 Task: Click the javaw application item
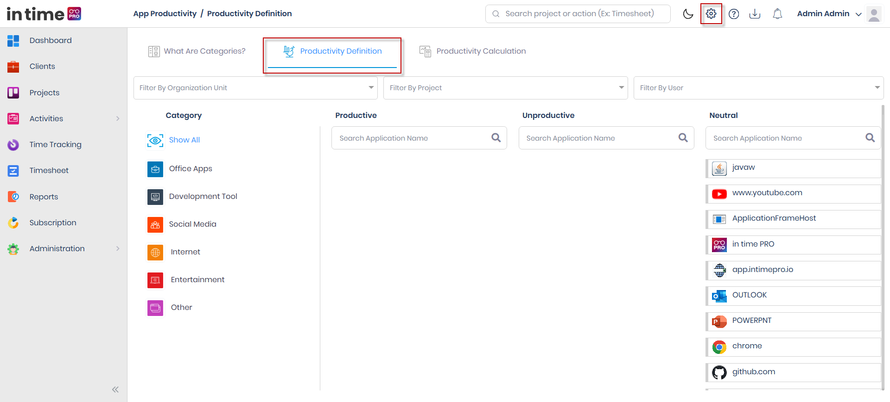[x=793, y=168]
